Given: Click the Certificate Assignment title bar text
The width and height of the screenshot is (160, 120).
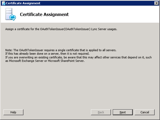Looking at the screenshot, I should tap(23, 3).
